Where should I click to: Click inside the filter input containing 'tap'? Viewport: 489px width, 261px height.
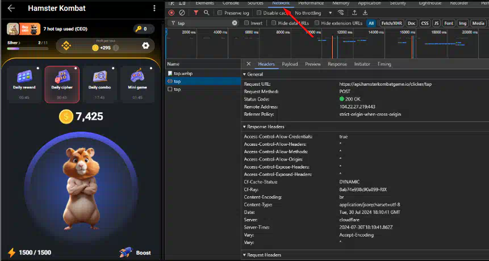204,23
